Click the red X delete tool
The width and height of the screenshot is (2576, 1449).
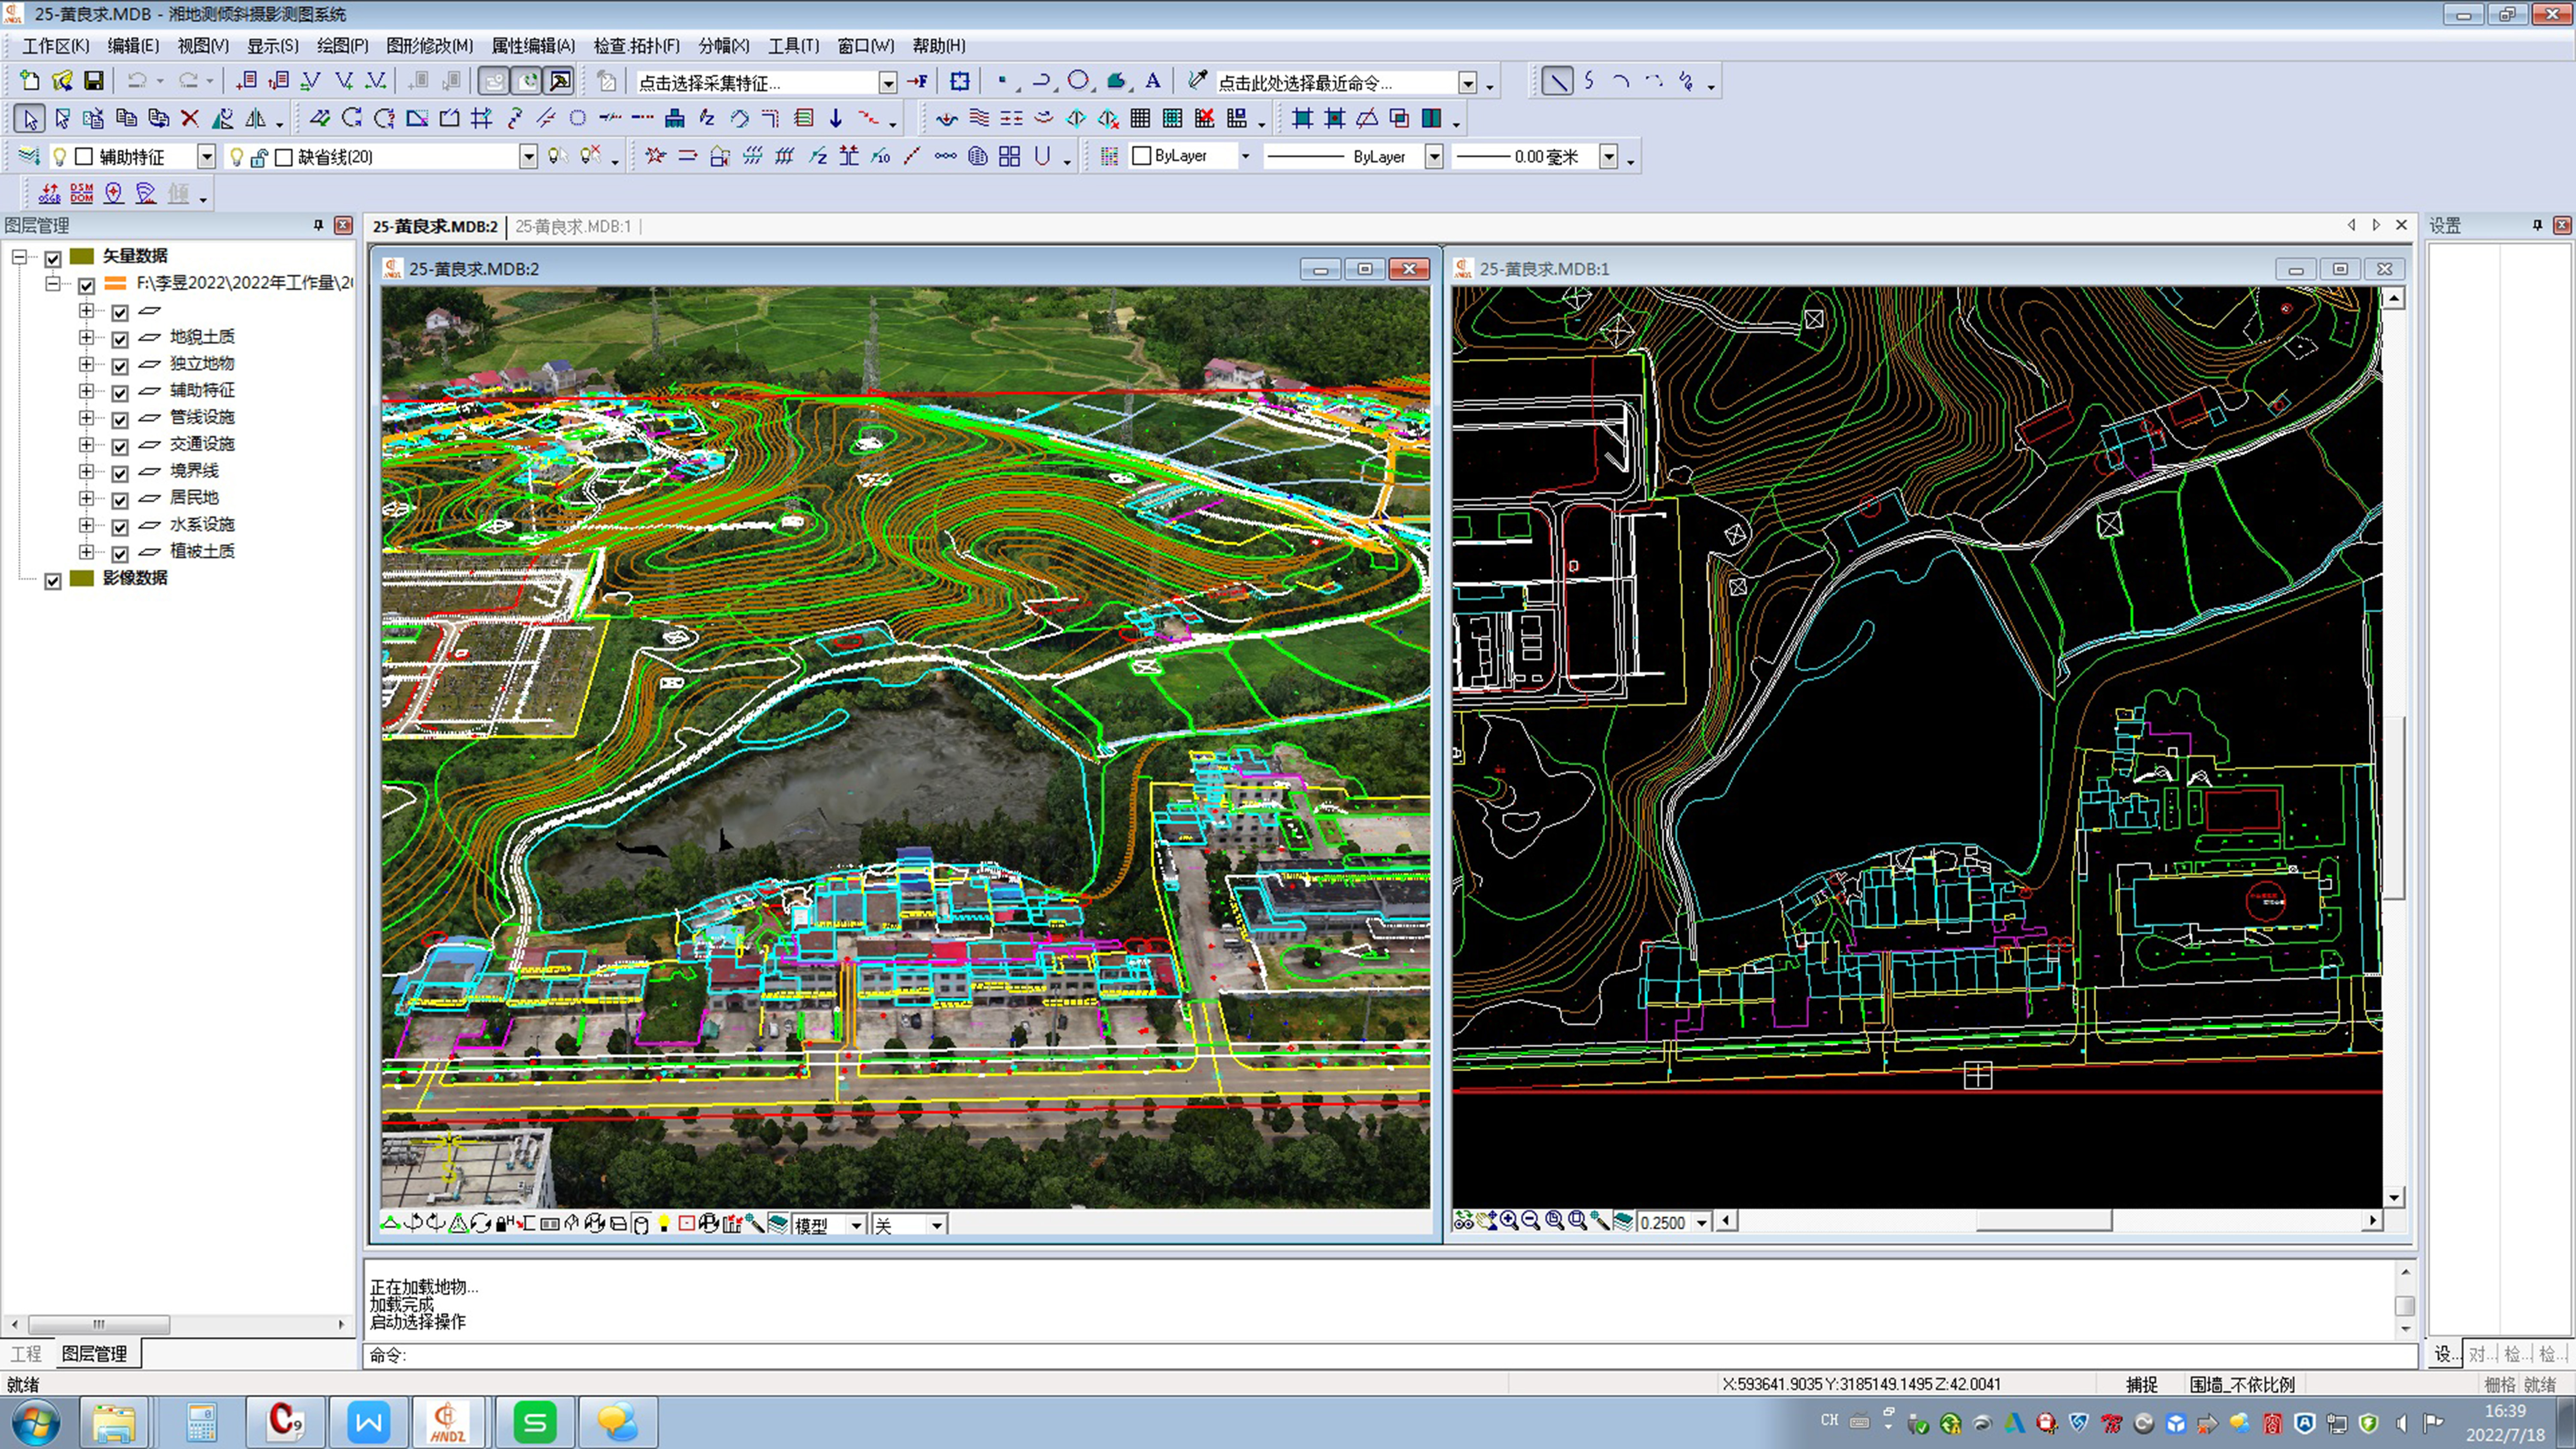[190, 119]
